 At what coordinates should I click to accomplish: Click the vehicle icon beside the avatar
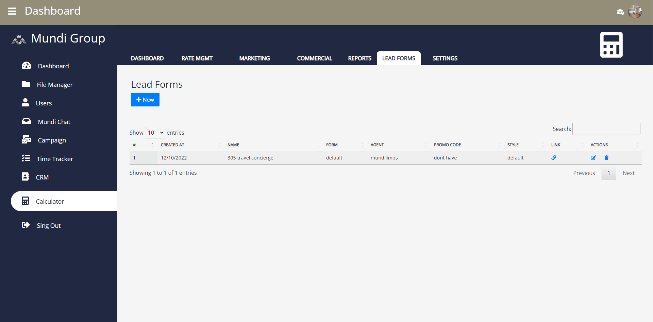620,12
